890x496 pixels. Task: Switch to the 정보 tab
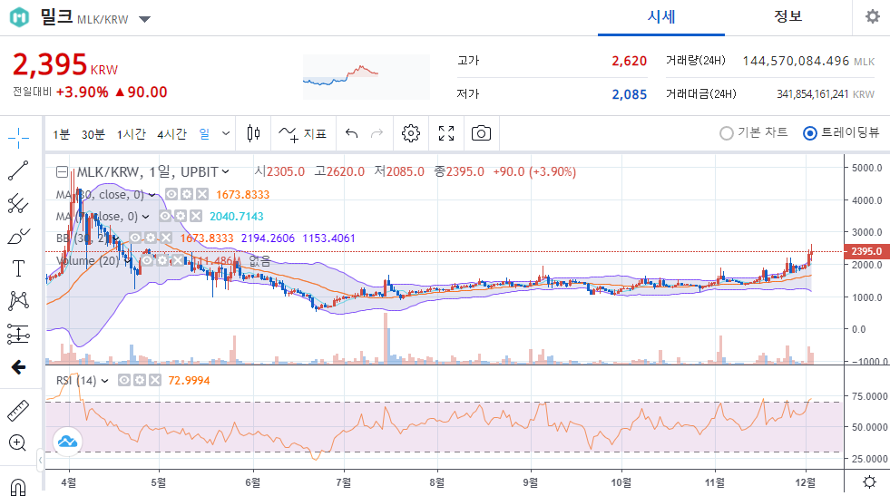click(x=787, y=17)
